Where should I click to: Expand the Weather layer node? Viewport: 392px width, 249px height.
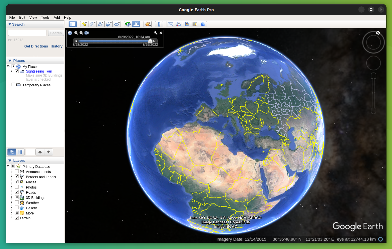tap(12, 202)
